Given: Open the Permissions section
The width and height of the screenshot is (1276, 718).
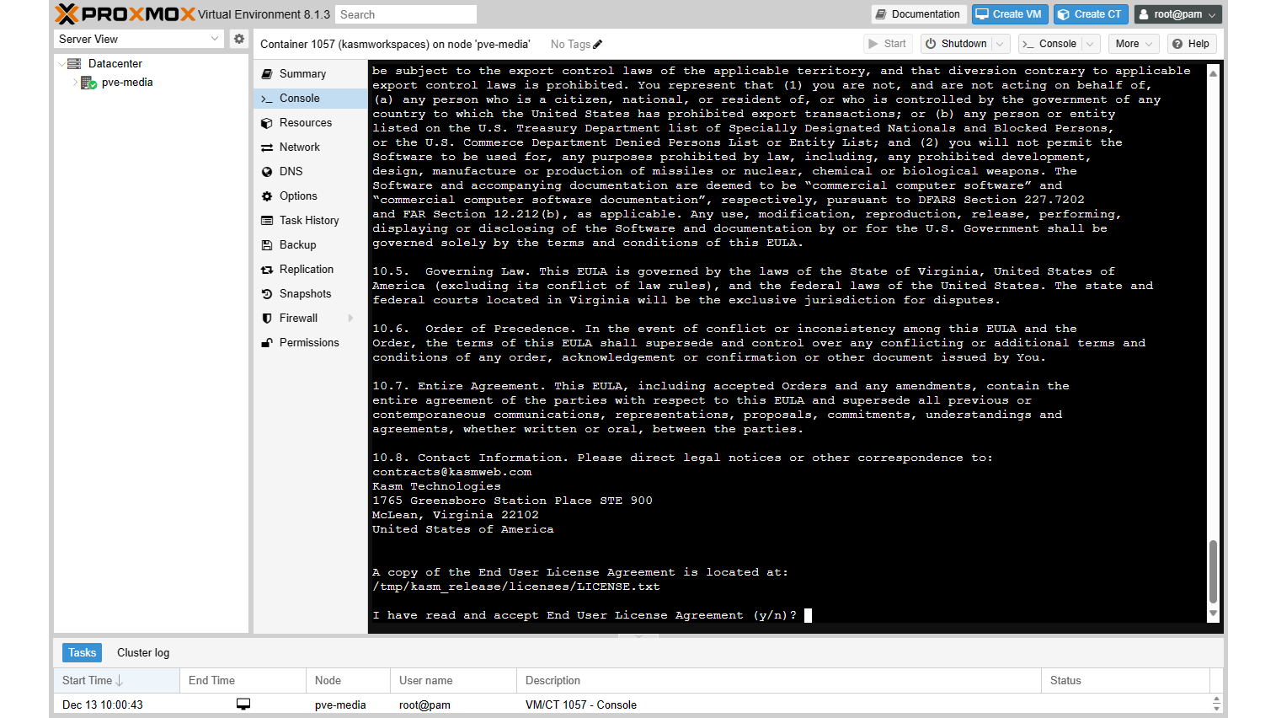Looking at the screenshot, I should (x=309, y=342).
